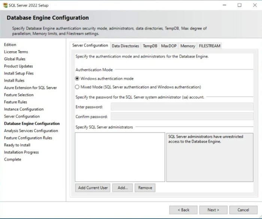Open the MaxDOP tab
The height and width of the screenshot is (219, 262).
[x=169, y=46]
